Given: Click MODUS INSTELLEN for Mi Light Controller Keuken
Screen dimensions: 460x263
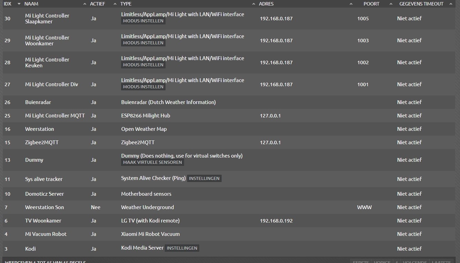Looking at the screenshot, I should pos(143,65).
